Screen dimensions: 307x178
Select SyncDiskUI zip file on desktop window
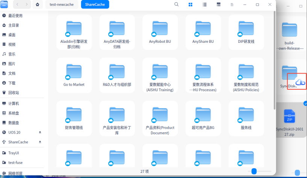pyautogui.click(x=289, y=121)
